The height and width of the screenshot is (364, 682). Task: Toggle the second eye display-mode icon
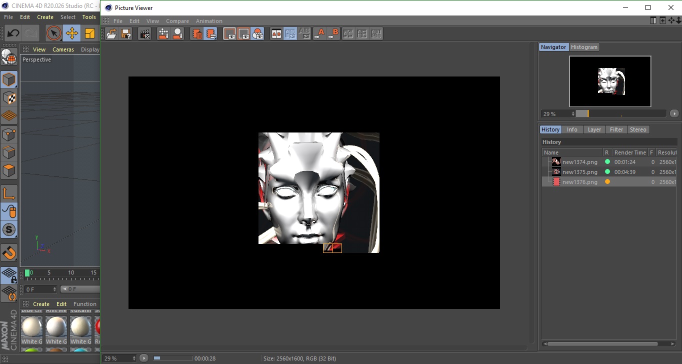(243, 33)
